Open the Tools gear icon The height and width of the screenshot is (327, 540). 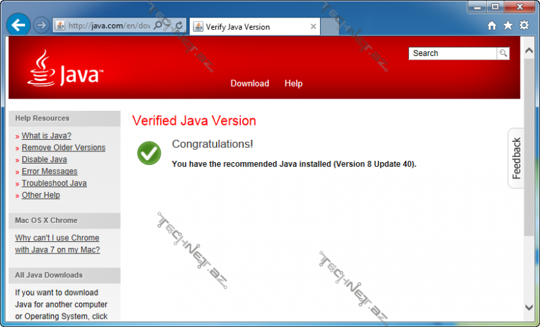[524, 26]
